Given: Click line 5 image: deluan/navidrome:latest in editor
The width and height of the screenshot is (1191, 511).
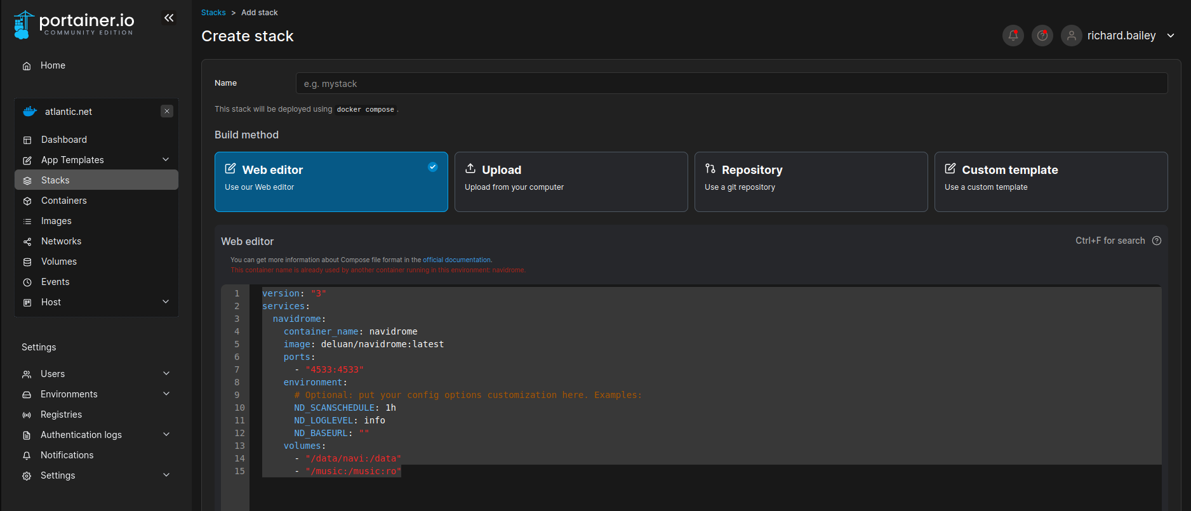Looking at the screenshot, I should (364, 344).
